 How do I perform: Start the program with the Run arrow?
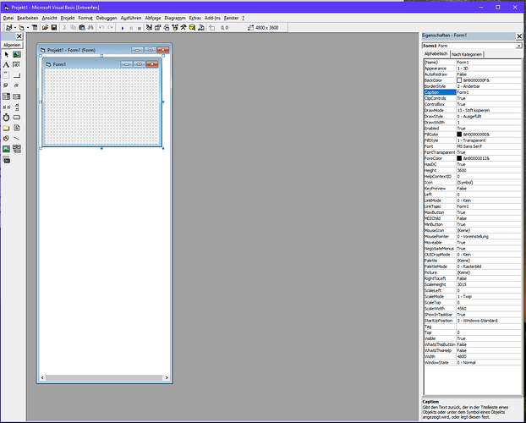coord(123,28)
